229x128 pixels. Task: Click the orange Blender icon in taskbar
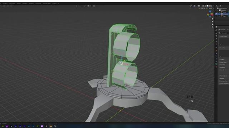[x=51, y=126]
